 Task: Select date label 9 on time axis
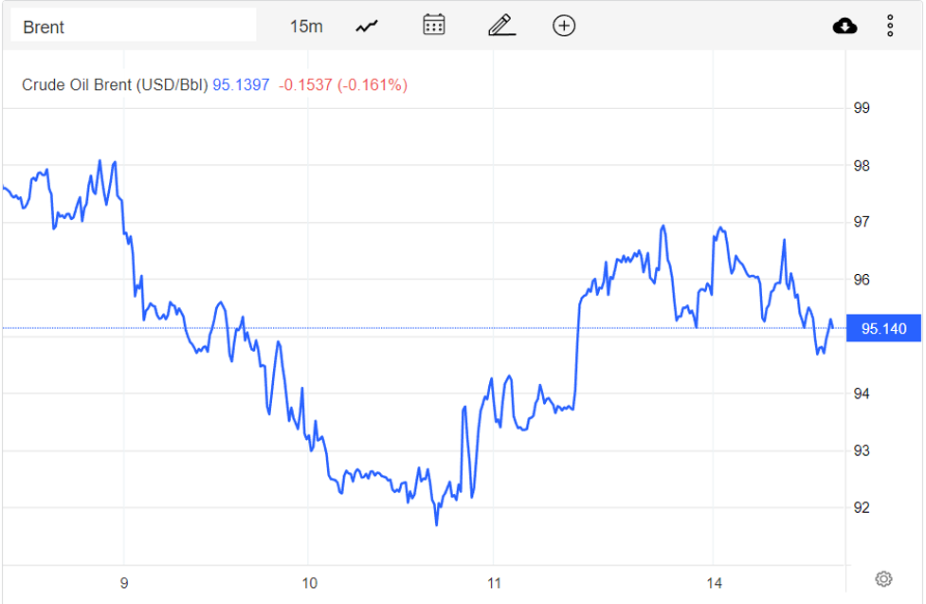pyautogui.click(x=124, y=583)
